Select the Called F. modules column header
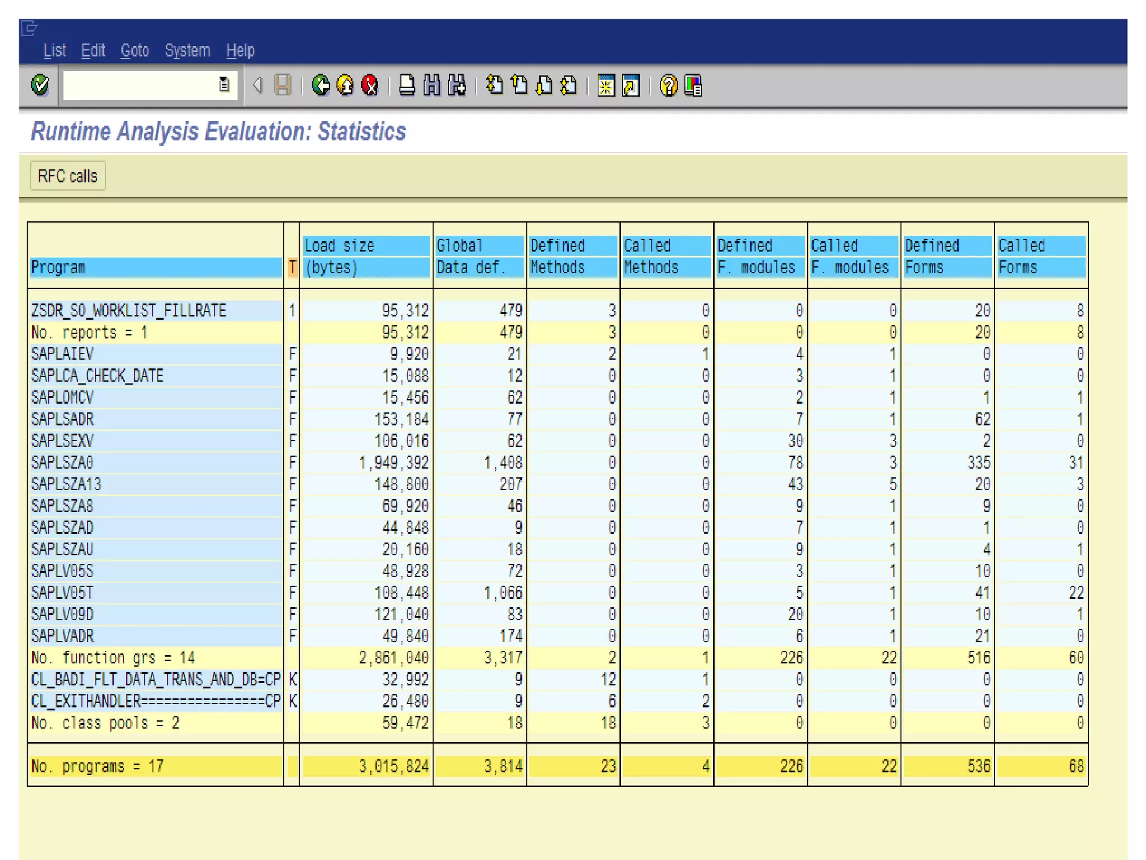Image resolution: width=1146 pixels, height=860 pixels. (x=854, y=256)
